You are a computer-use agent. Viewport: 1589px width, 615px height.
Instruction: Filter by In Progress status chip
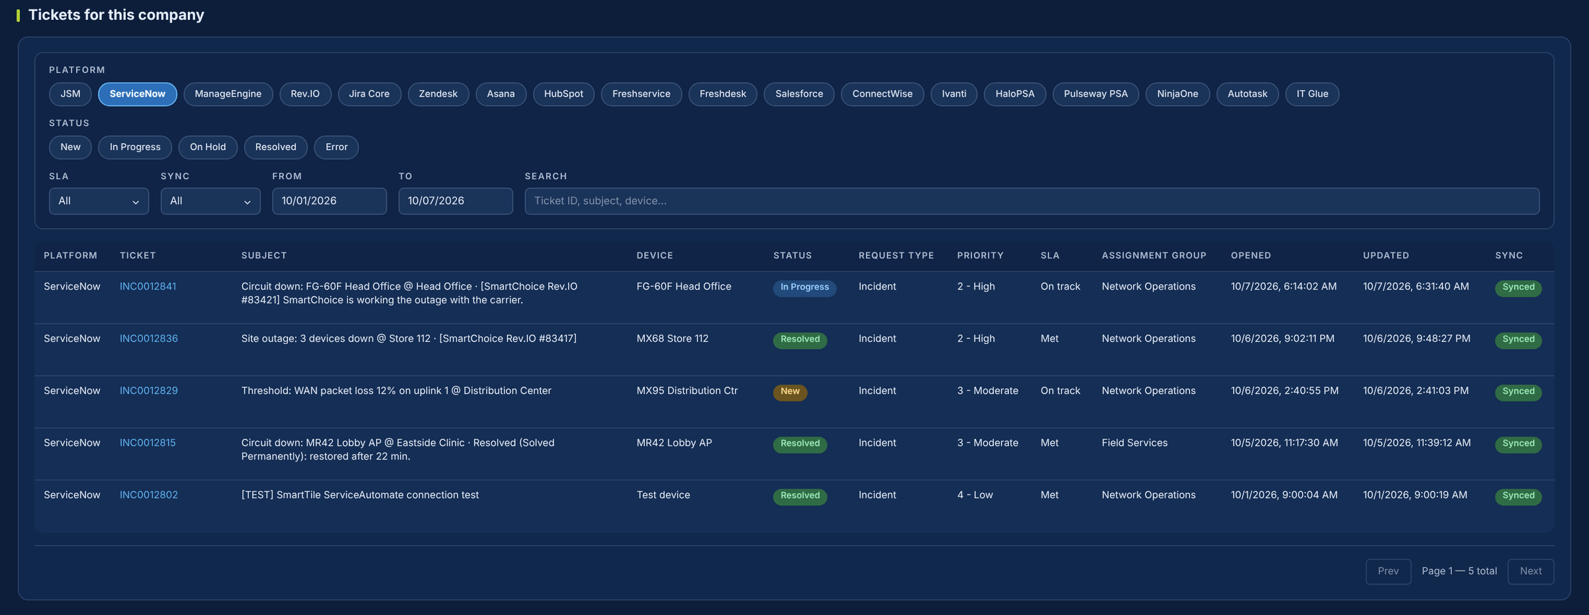(135, 147)
